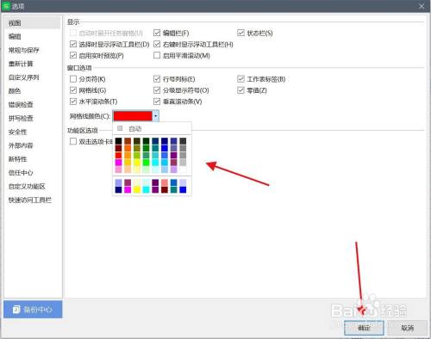This screenshot has width=431, height=339.
Task: Toggle 垂直滚动条(V) checkbox
Action: click(x=157, y=102)
